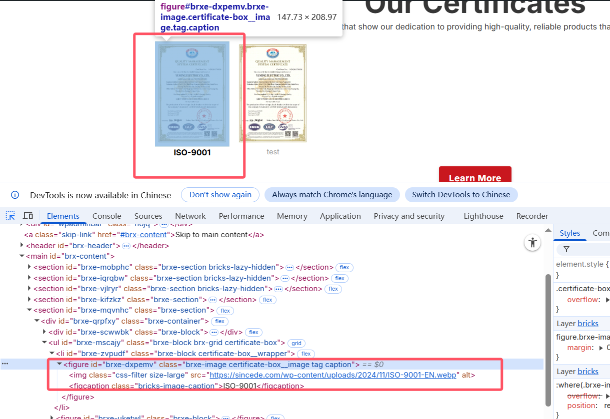The width and height of the screenshot is (610, 419).
Task: Click the test caption under the certificate
Action: pos(272,152)
